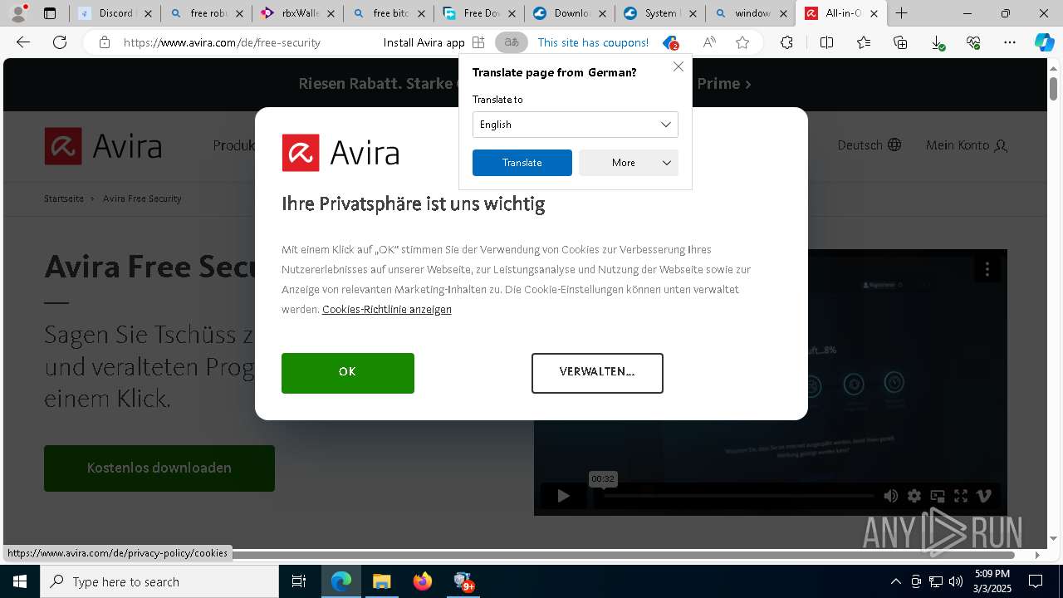Play the Avira video

click(x=563, y=496)
